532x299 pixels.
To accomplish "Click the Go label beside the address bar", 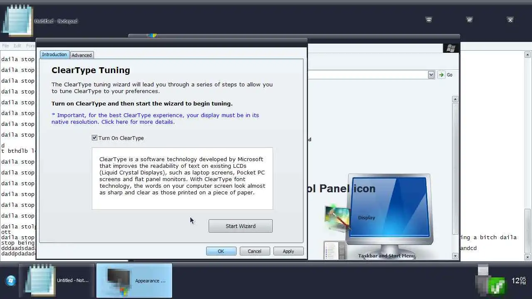I will click(x=450, y=75).
